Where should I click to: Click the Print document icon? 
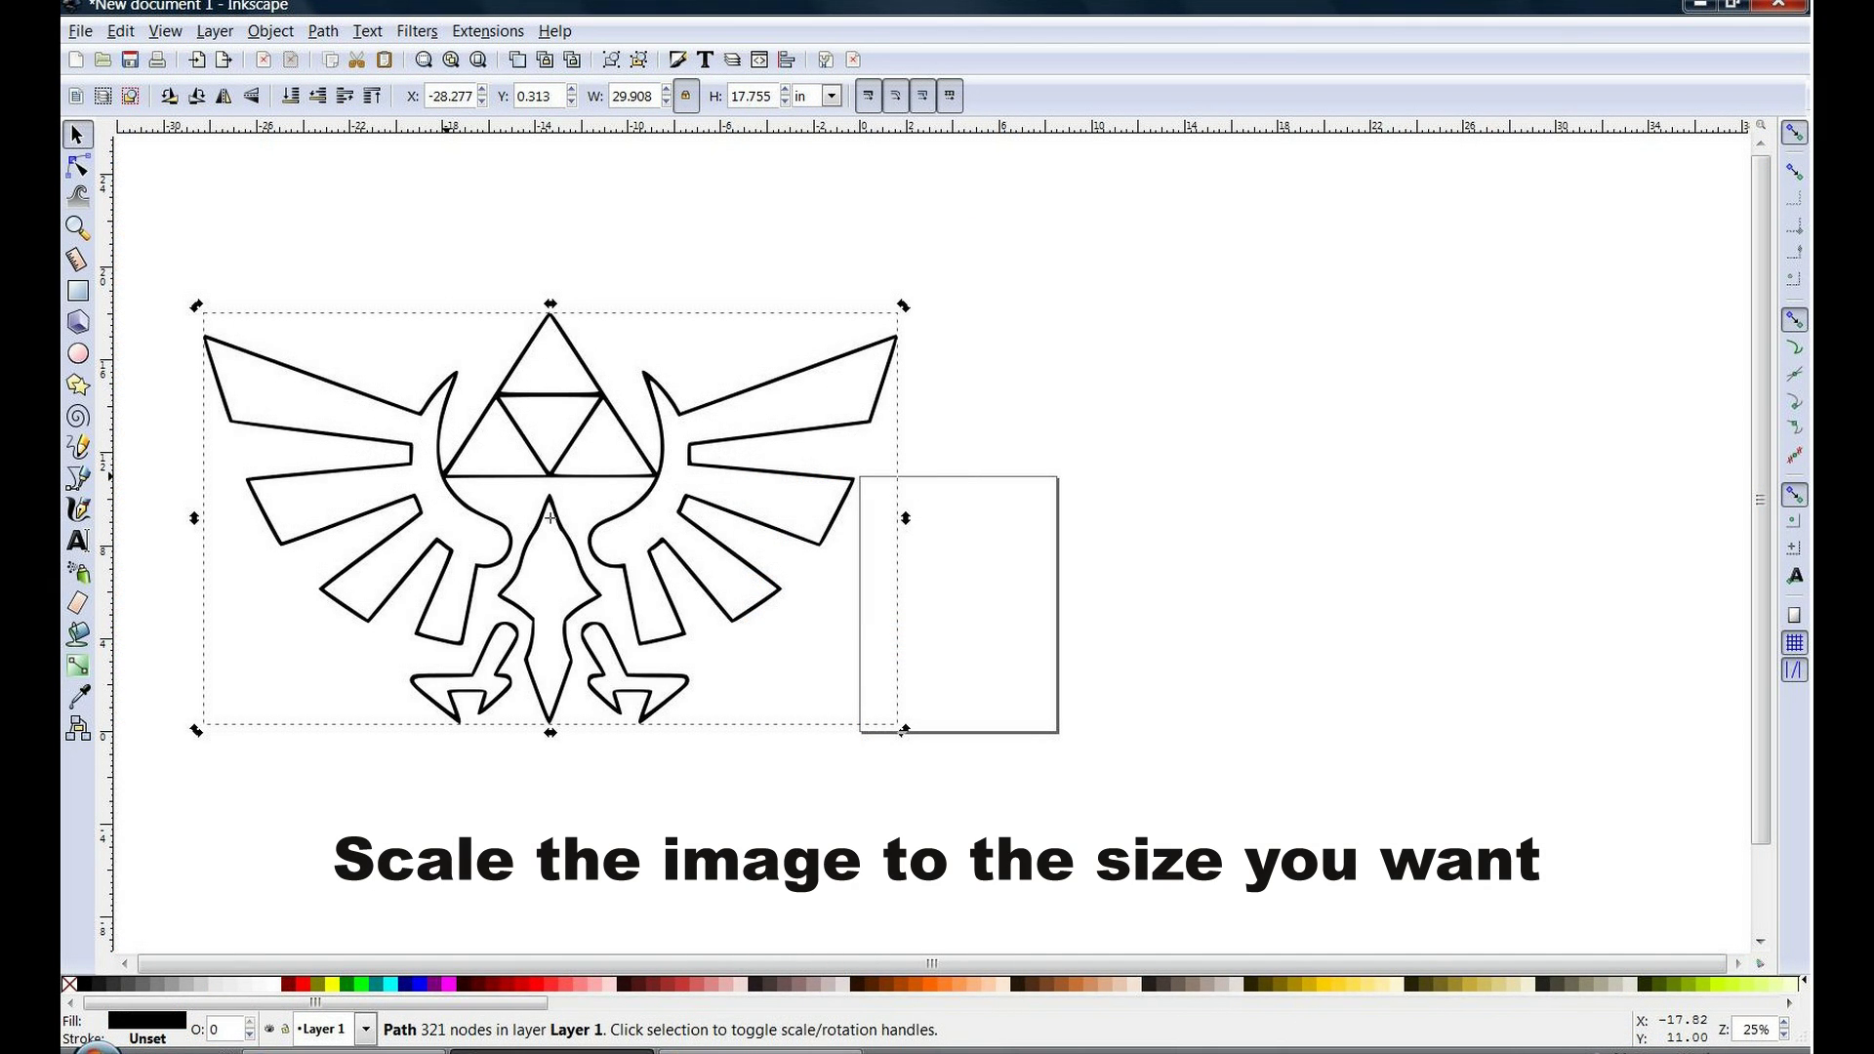157,60
